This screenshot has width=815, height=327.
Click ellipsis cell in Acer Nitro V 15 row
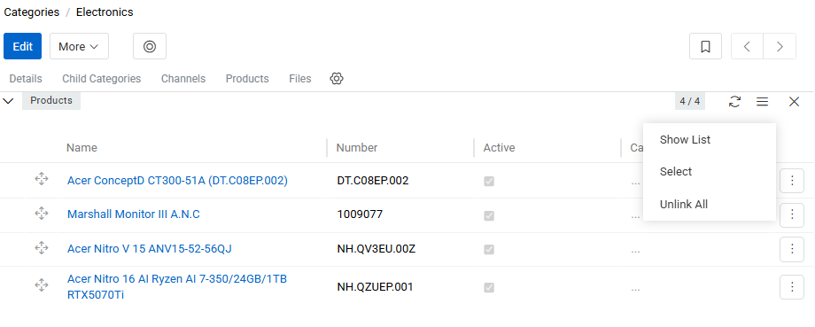pos(635,251)
